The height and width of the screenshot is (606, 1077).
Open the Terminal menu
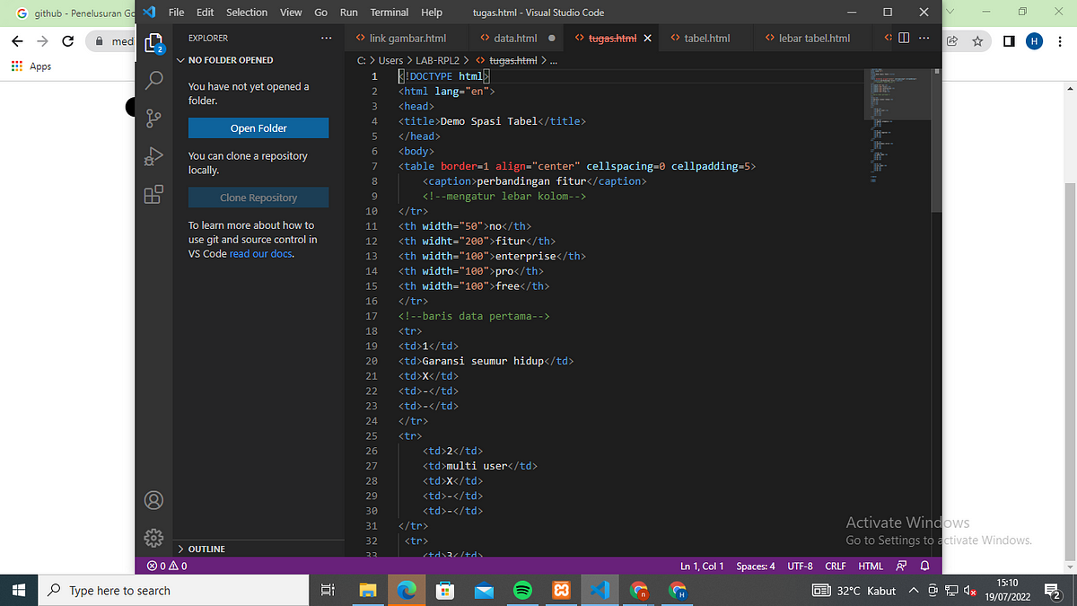(390, 13)
